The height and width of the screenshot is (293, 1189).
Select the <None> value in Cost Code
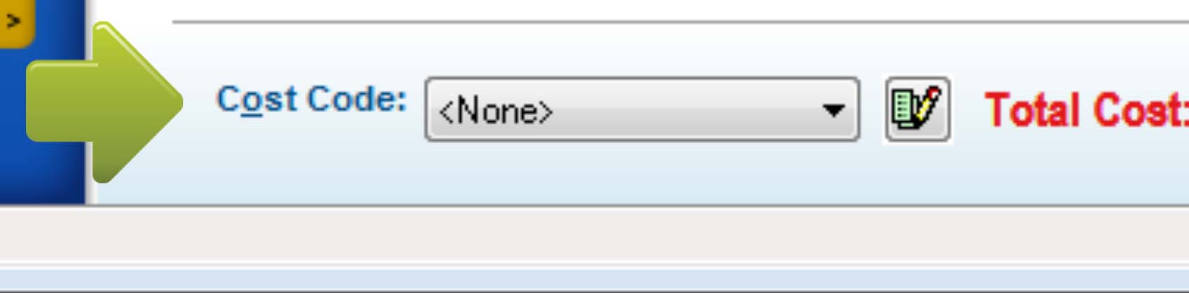(x=496, y=111)
